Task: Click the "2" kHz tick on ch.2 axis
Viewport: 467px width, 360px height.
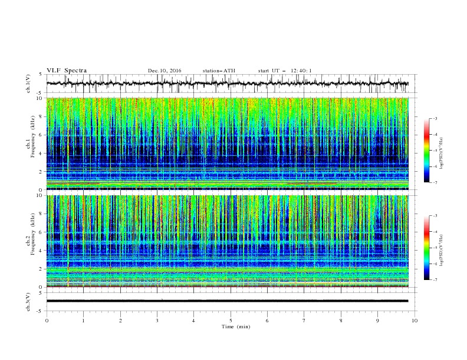Action: point(41,269)
